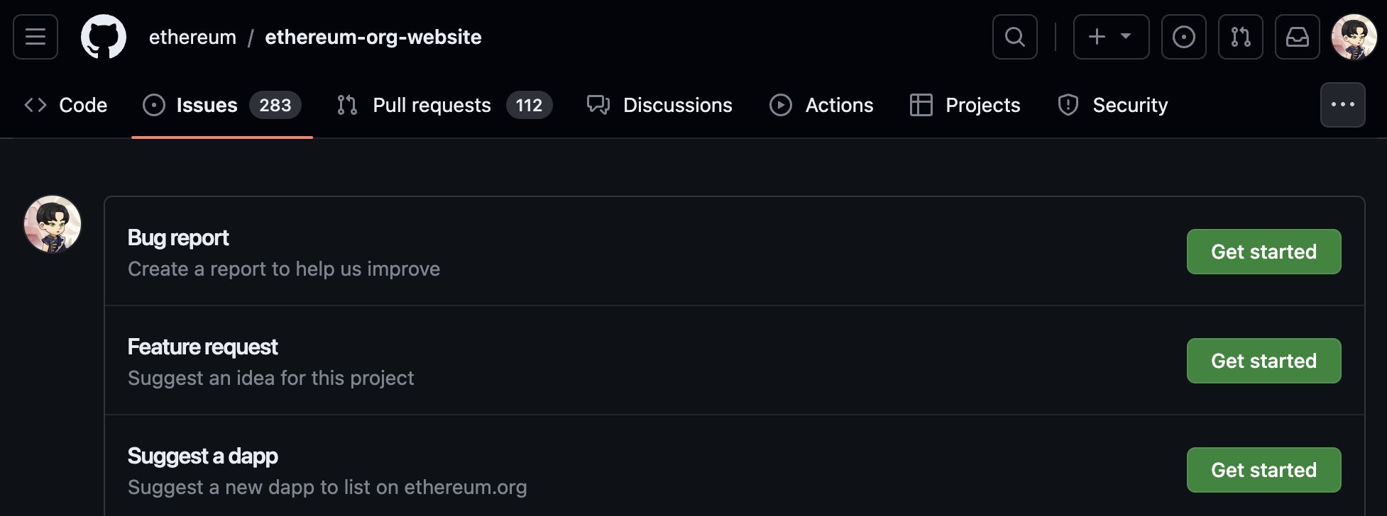Open the GitHub home logo
Screen dimensions: 1387x516
(x=104, y=37)
